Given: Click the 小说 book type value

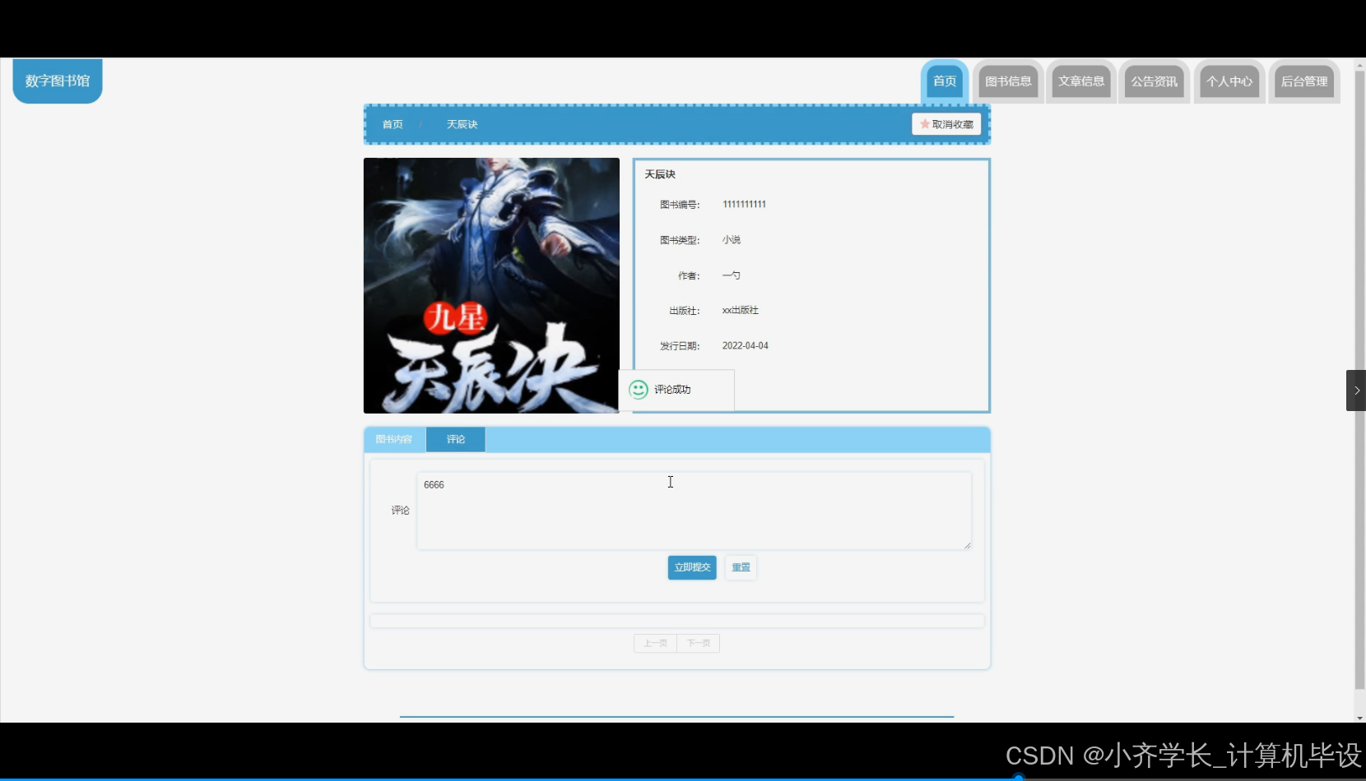Looking at the screenshot, I should pos(732,240).
